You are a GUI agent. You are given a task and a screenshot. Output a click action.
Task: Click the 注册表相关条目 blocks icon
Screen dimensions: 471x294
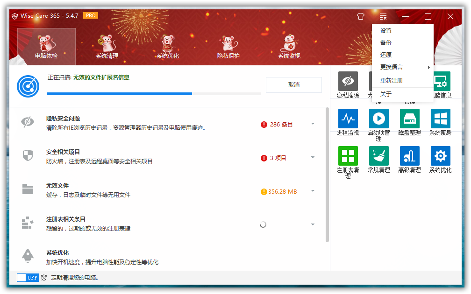point(28,223)
